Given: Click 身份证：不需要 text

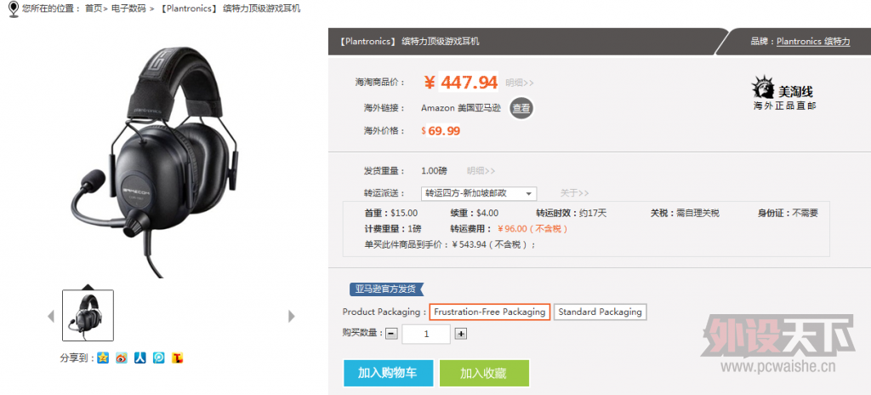Looking at the screenshot, I should pyautogui.click(x=788, y=213).
